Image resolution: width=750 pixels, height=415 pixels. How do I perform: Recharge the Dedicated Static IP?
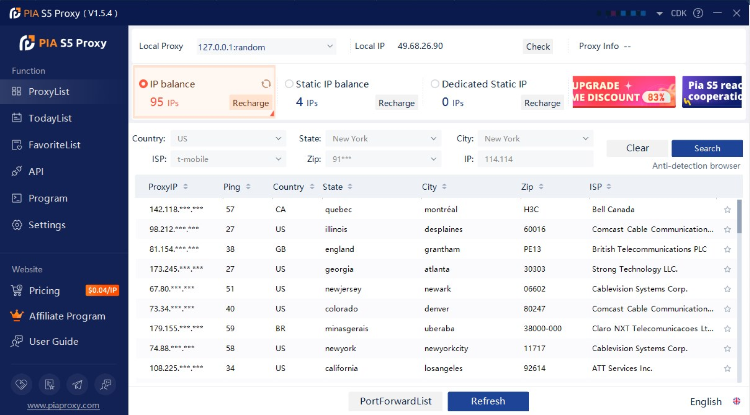542,103
